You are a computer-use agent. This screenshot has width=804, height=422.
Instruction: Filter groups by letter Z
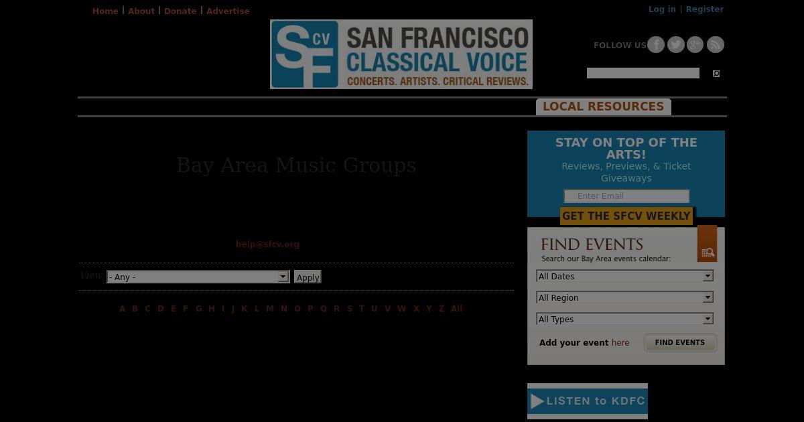442,309
